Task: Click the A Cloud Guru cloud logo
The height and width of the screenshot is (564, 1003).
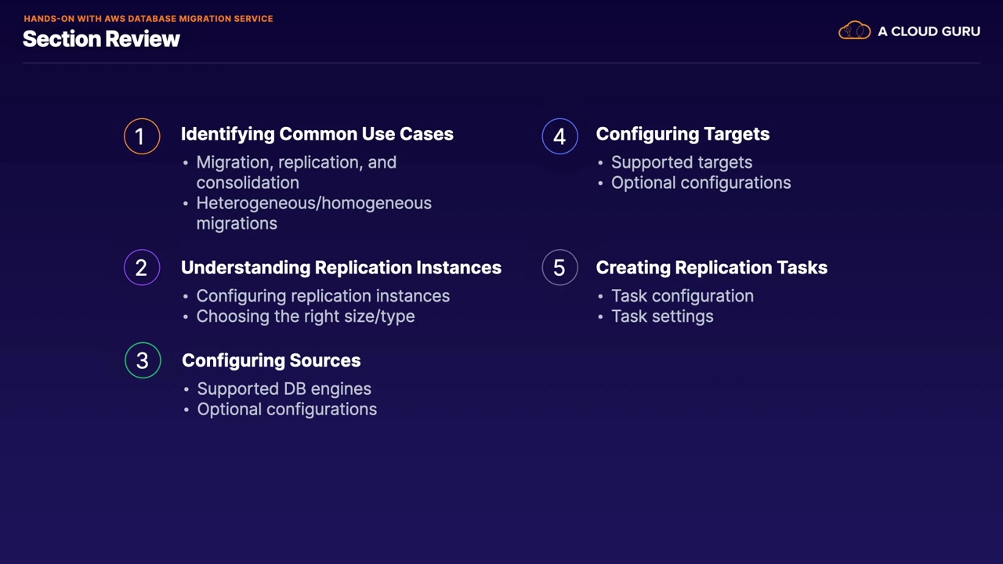Action: [854, 31]
